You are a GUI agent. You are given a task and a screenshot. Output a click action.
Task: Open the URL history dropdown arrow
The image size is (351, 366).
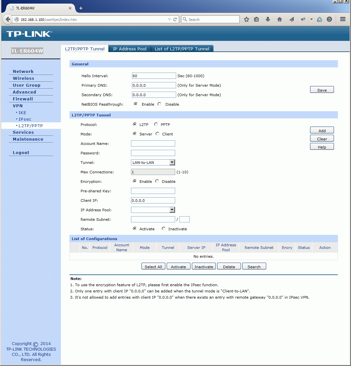[169, 20]
